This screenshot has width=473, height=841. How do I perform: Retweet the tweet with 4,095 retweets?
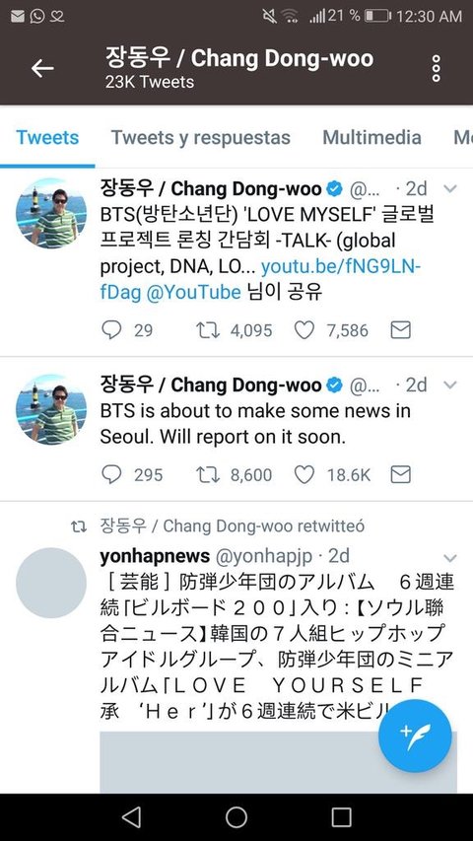pyautogui.click(x=208, y=330)
